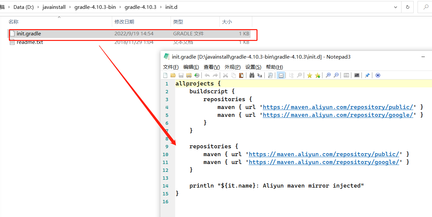The height and width of the screenshot is (217, 432).
Task: Expand the chevron after Data (D:) breadcrumb
Action: 38,7
